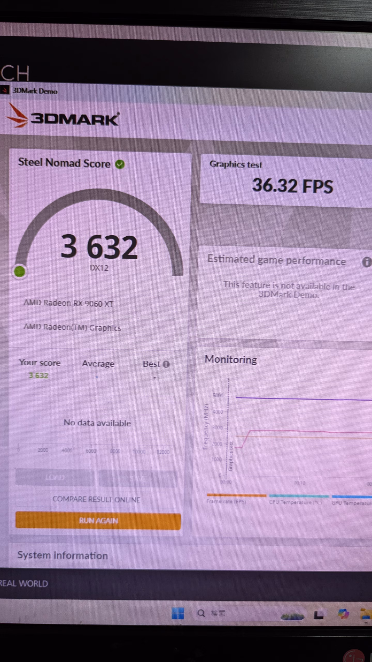Viewport: 372px width, 662px height.
Task: Click the landscape image in the taskbar search box
Action: point(292,615)
